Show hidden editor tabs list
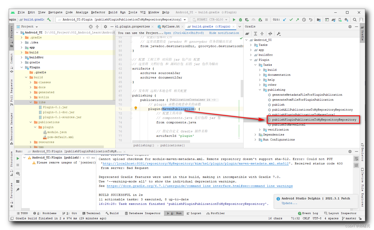The width and height of the screenshot is (374, 230). click(240, 27)
